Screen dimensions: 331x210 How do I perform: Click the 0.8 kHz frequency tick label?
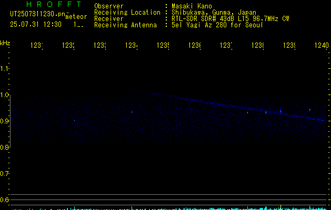click(4, 147)
